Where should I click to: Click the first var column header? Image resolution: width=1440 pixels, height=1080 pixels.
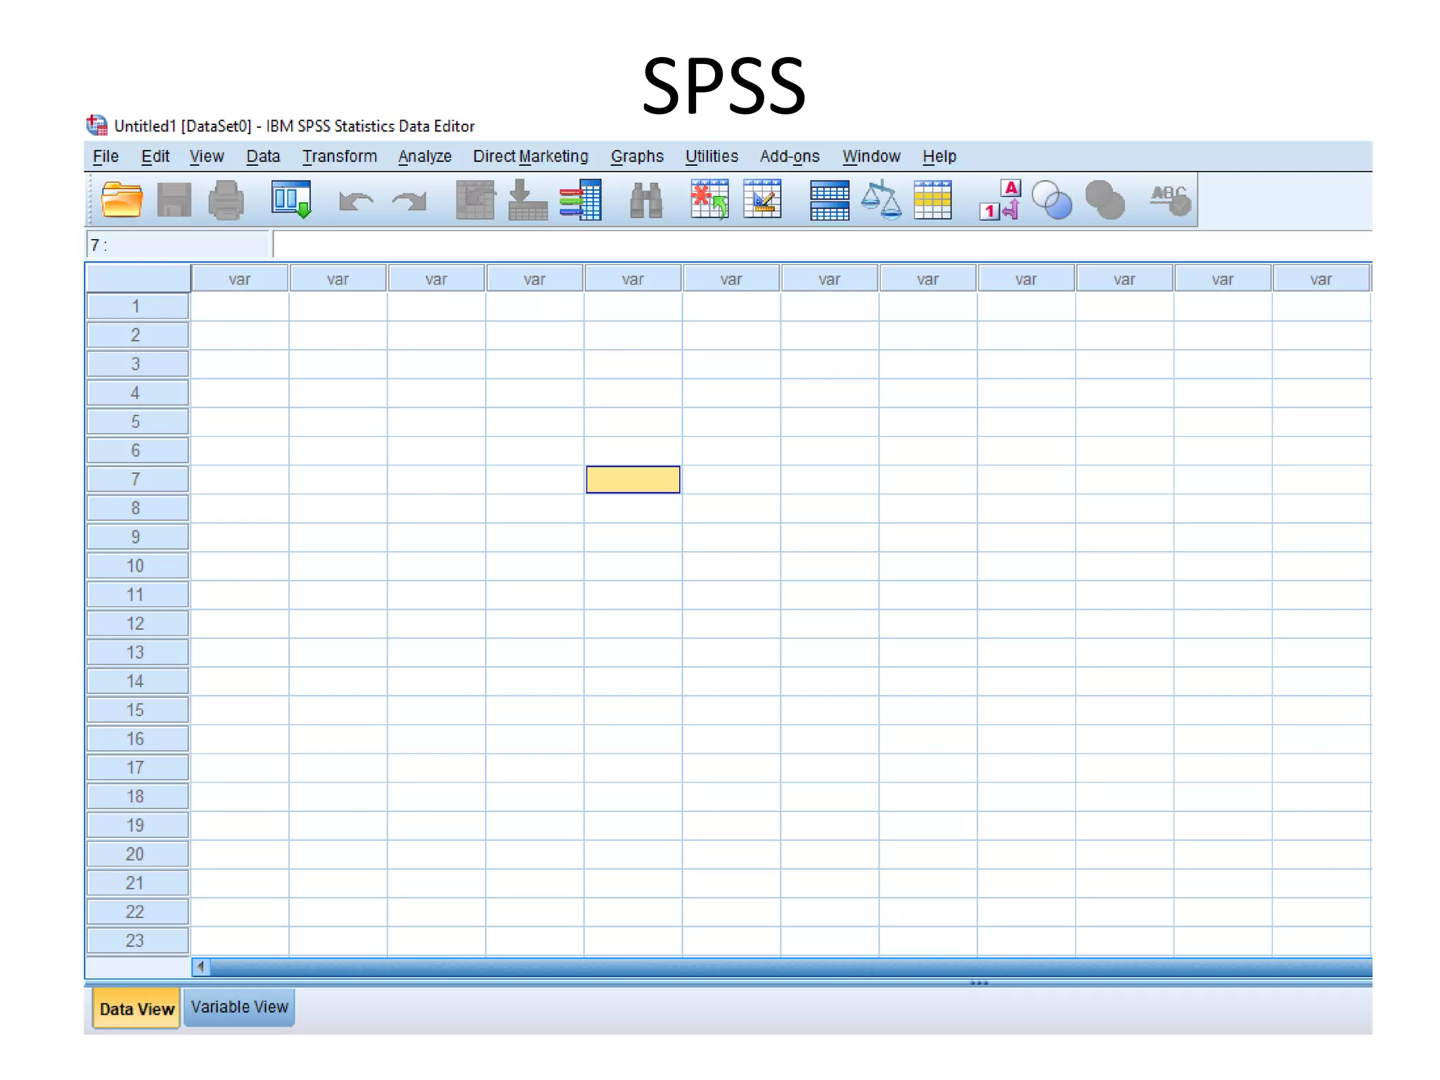(x=240, y=279)
